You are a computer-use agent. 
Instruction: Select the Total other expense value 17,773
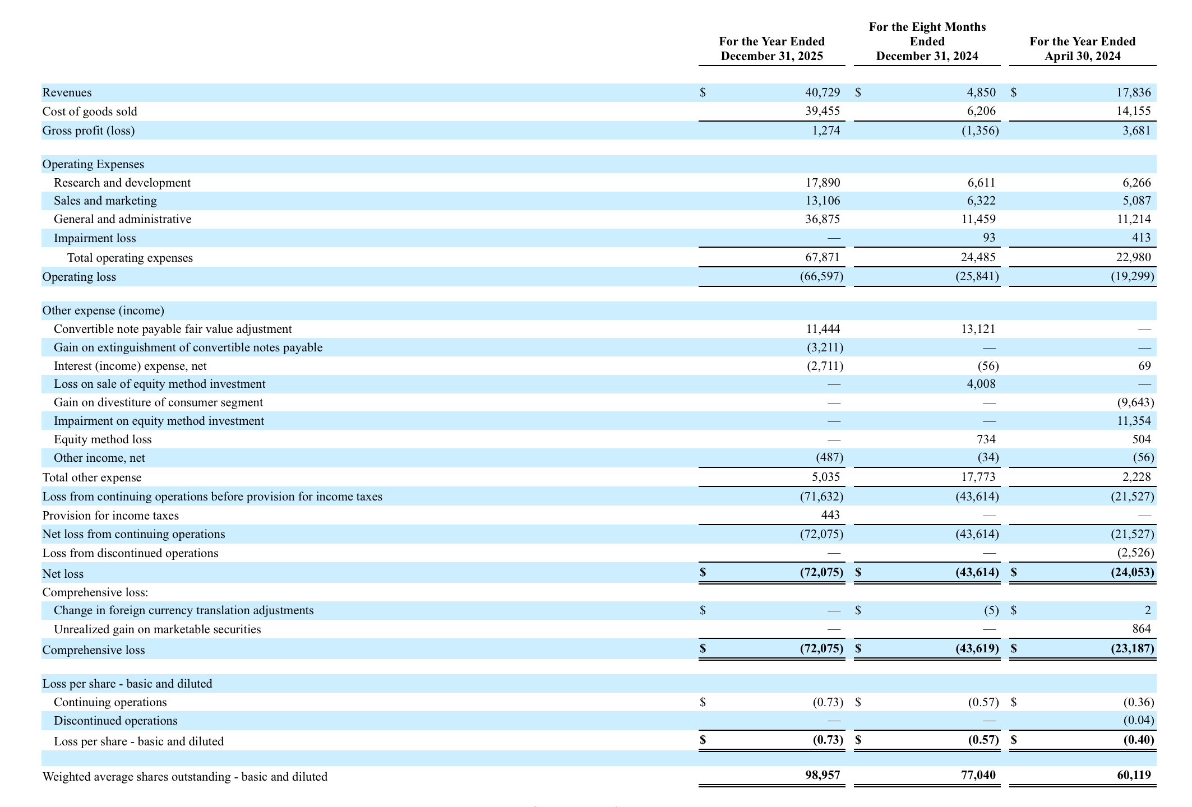[x=978, y=477]
